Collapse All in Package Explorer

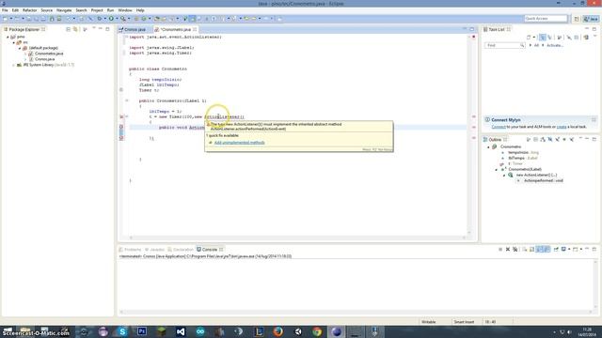69,29
